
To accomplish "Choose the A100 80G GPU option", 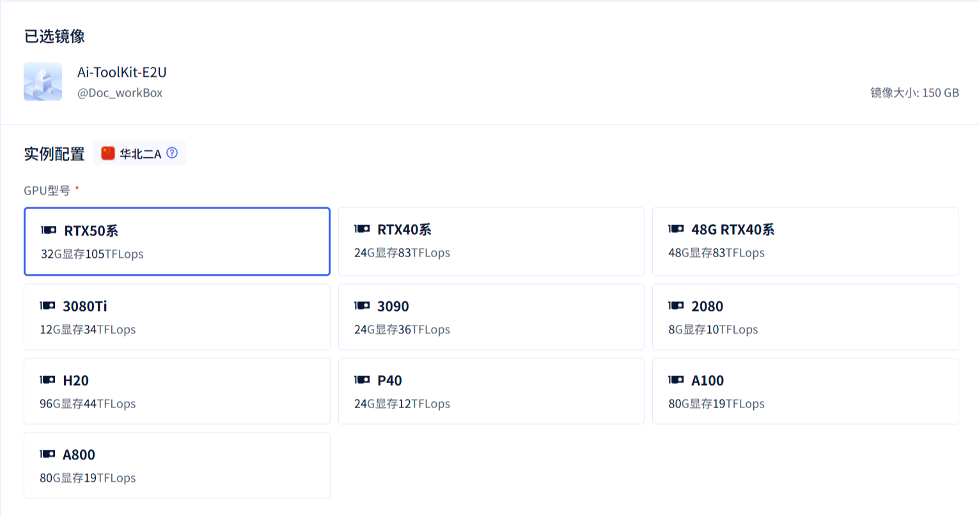I will pos(805,391).
